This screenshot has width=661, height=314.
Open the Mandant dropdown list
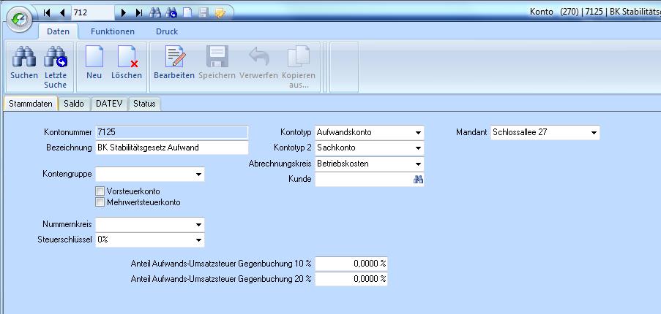coord(593,133)
